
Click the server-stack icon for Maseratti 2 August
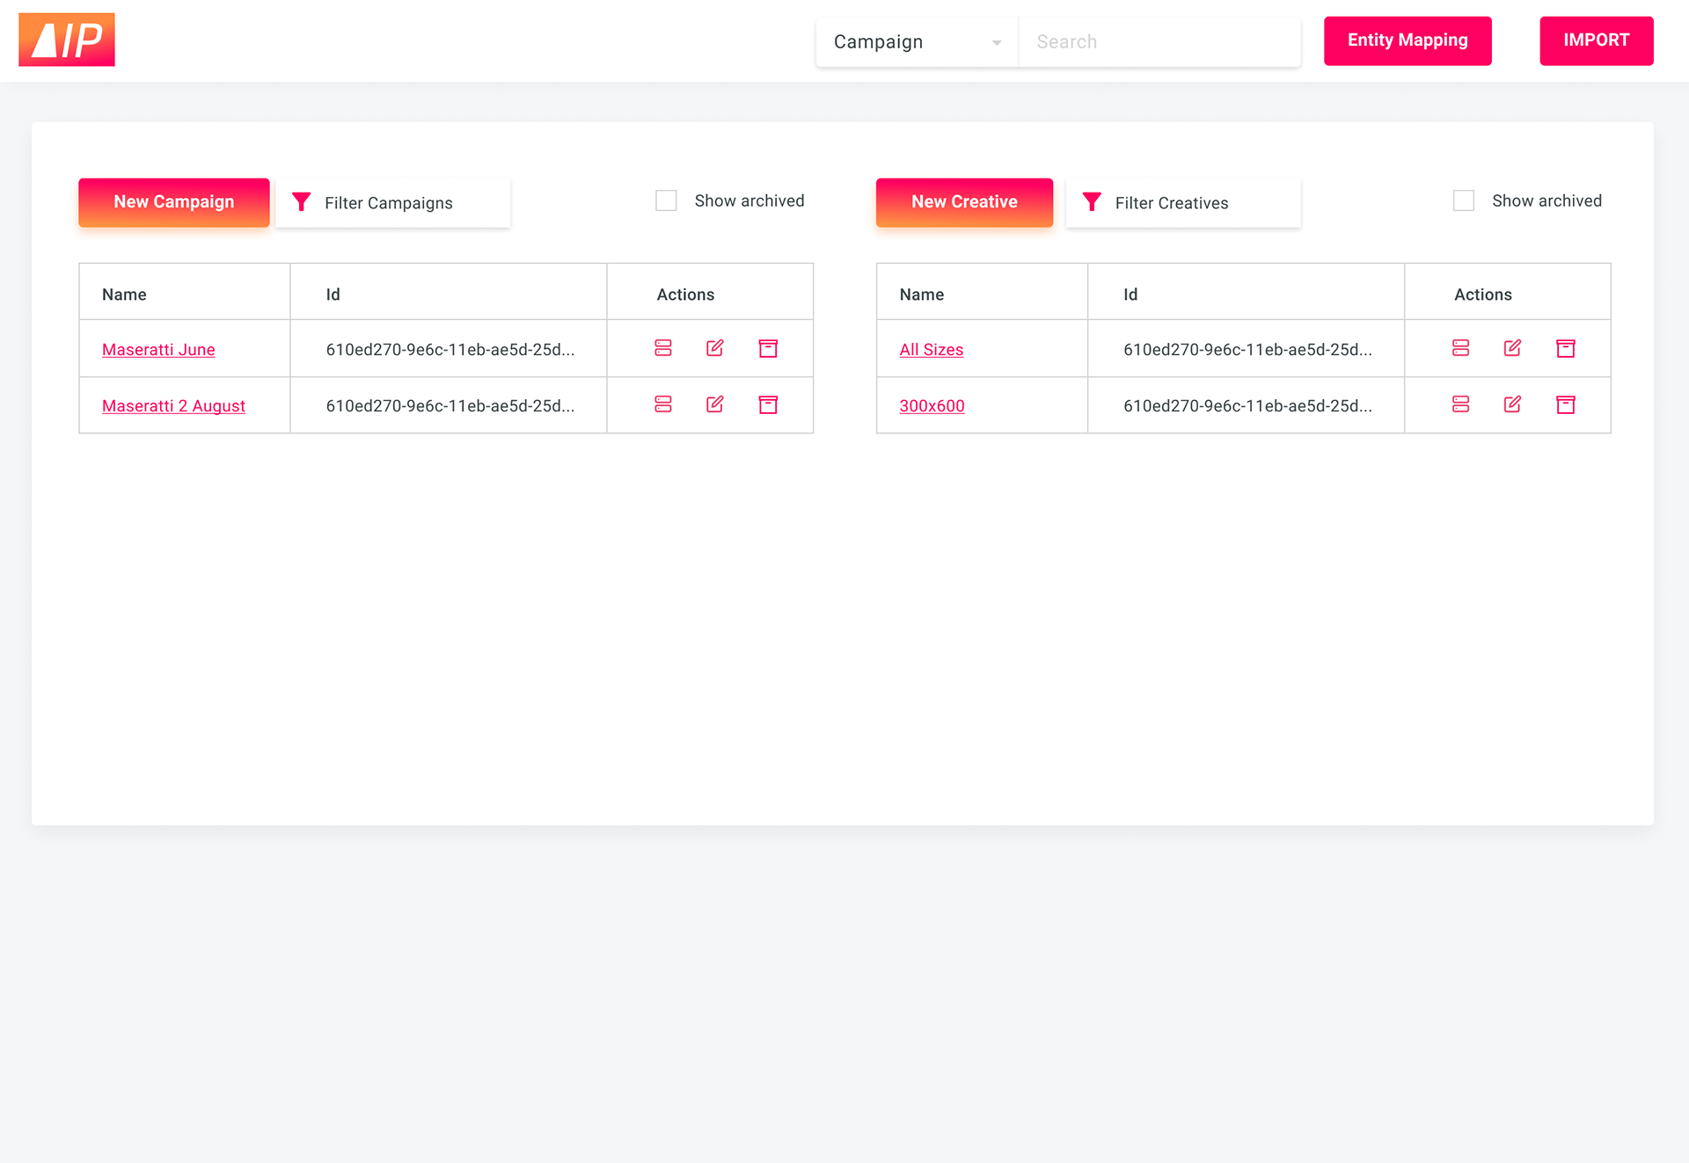coord(663,404)
